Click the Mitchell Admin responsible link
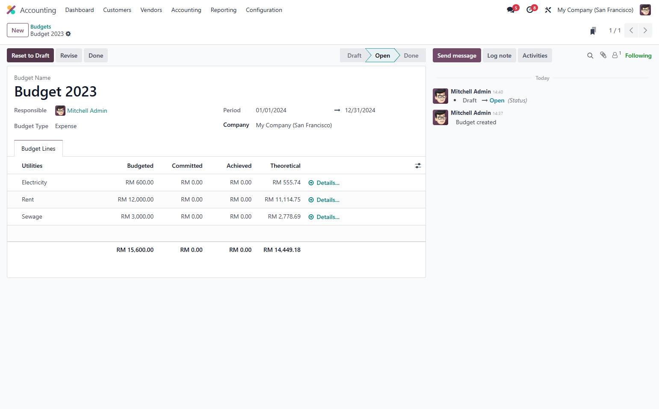 pyautogui.click(x=87, y=111)
